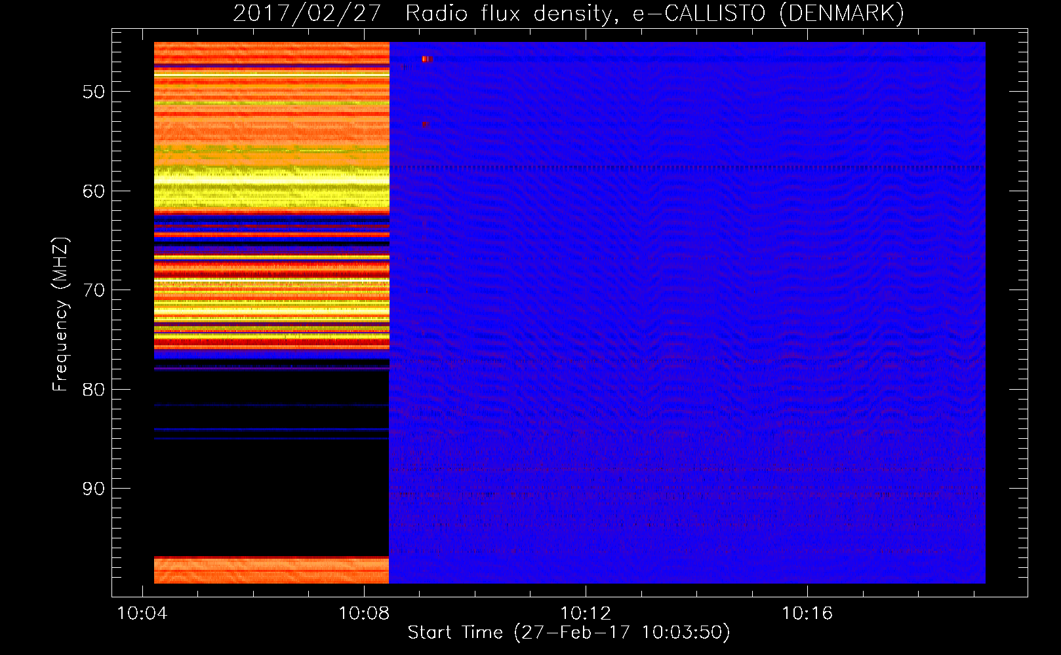Click the orange band at the spectrogram bottom left
The image size is (1061, 655).
271,570
